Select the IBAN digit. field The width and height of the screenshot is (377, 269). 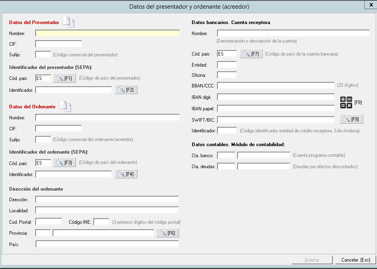click(x=276, y=97)
